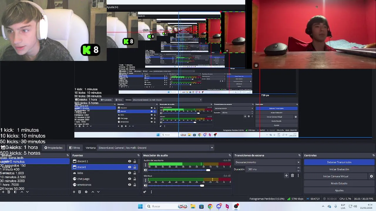
Task: Open the Windows Start menu
Action: [x=140, y=206]
